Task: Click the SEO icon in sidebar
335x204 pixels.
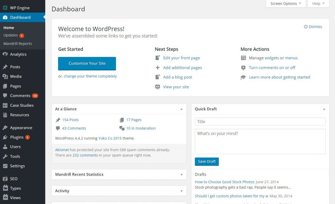Action: coord(5,179)
